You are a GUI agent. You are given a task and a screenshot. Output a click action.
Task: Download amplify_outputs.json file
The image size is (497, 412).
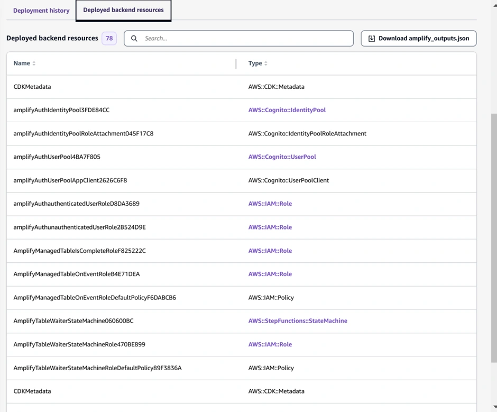(418, 39)
